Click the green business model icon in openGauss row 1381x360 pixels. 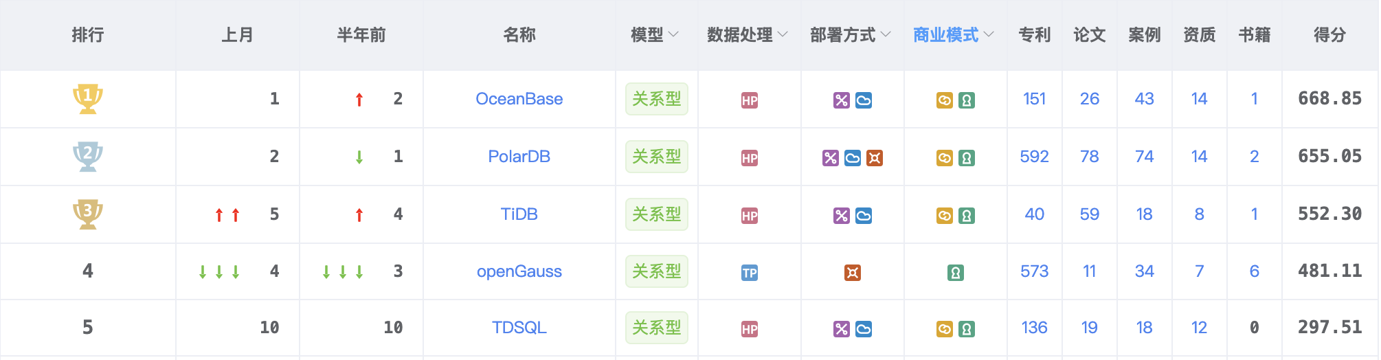pos(956,273)
